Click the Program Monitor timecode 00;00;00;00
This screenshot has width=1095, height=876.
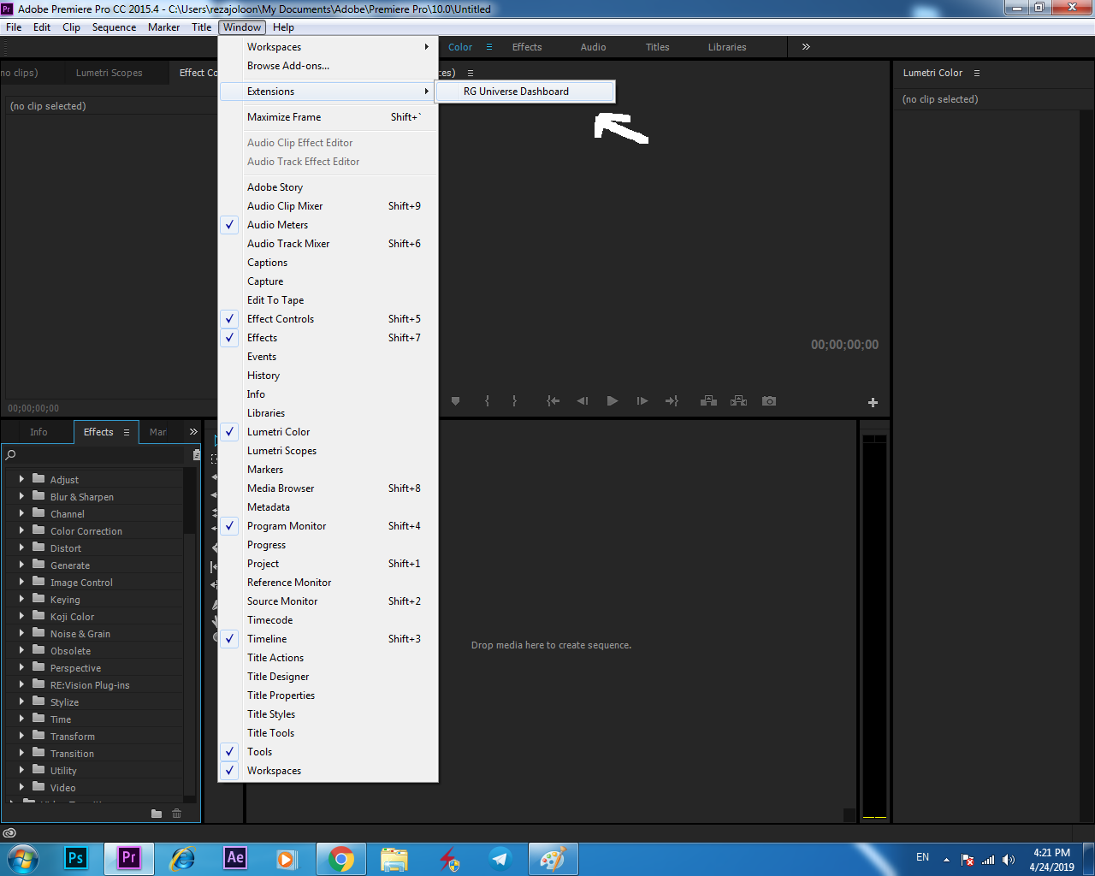point(844,345)
